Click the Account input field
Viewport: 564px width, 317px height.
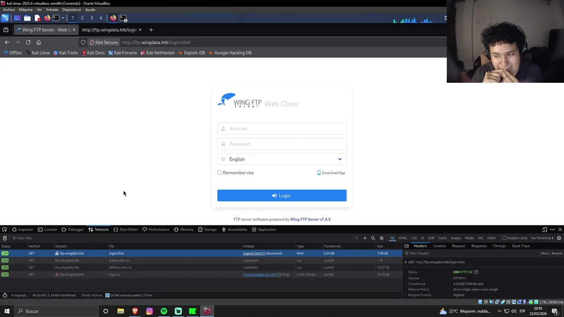point(282,129)
